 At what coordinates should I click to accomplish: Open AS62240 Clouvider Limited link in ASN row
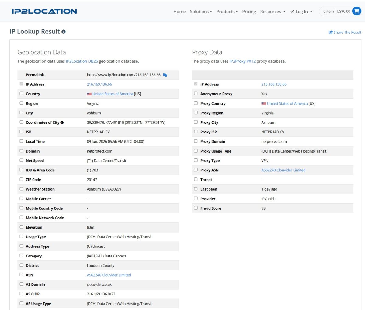tap(109, 275)
